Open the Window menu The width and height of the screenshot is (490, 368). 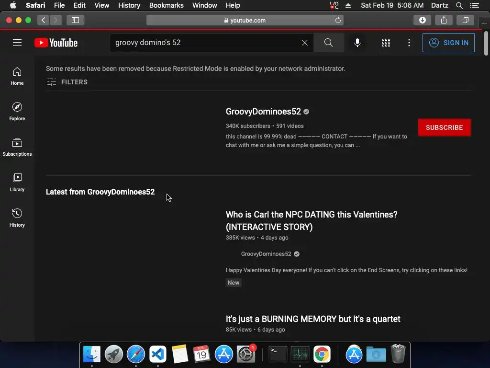coord(205,5)
